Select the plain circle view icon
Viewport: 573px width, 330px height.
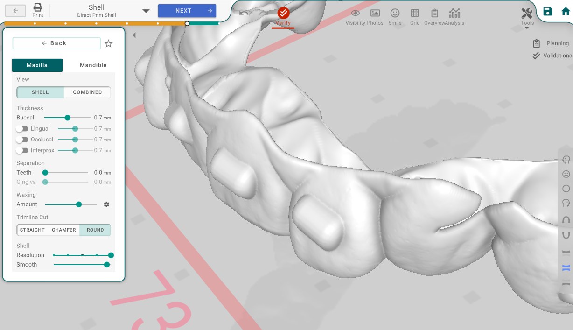[x=566, y=189]
